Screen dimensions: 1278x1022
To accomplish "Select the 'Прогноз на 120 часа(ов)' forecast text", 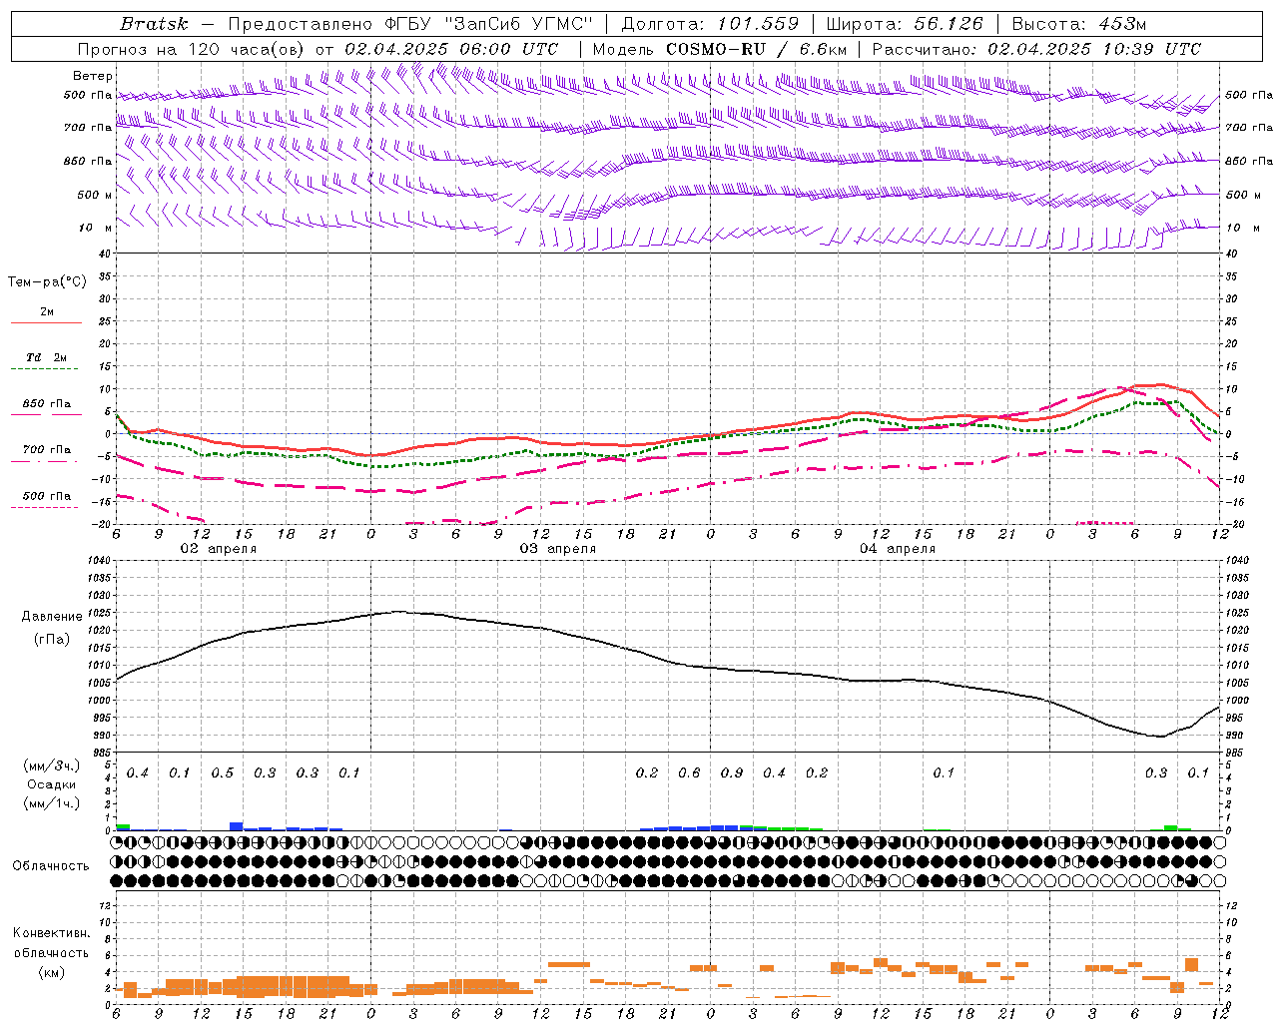I will [192, 49].
